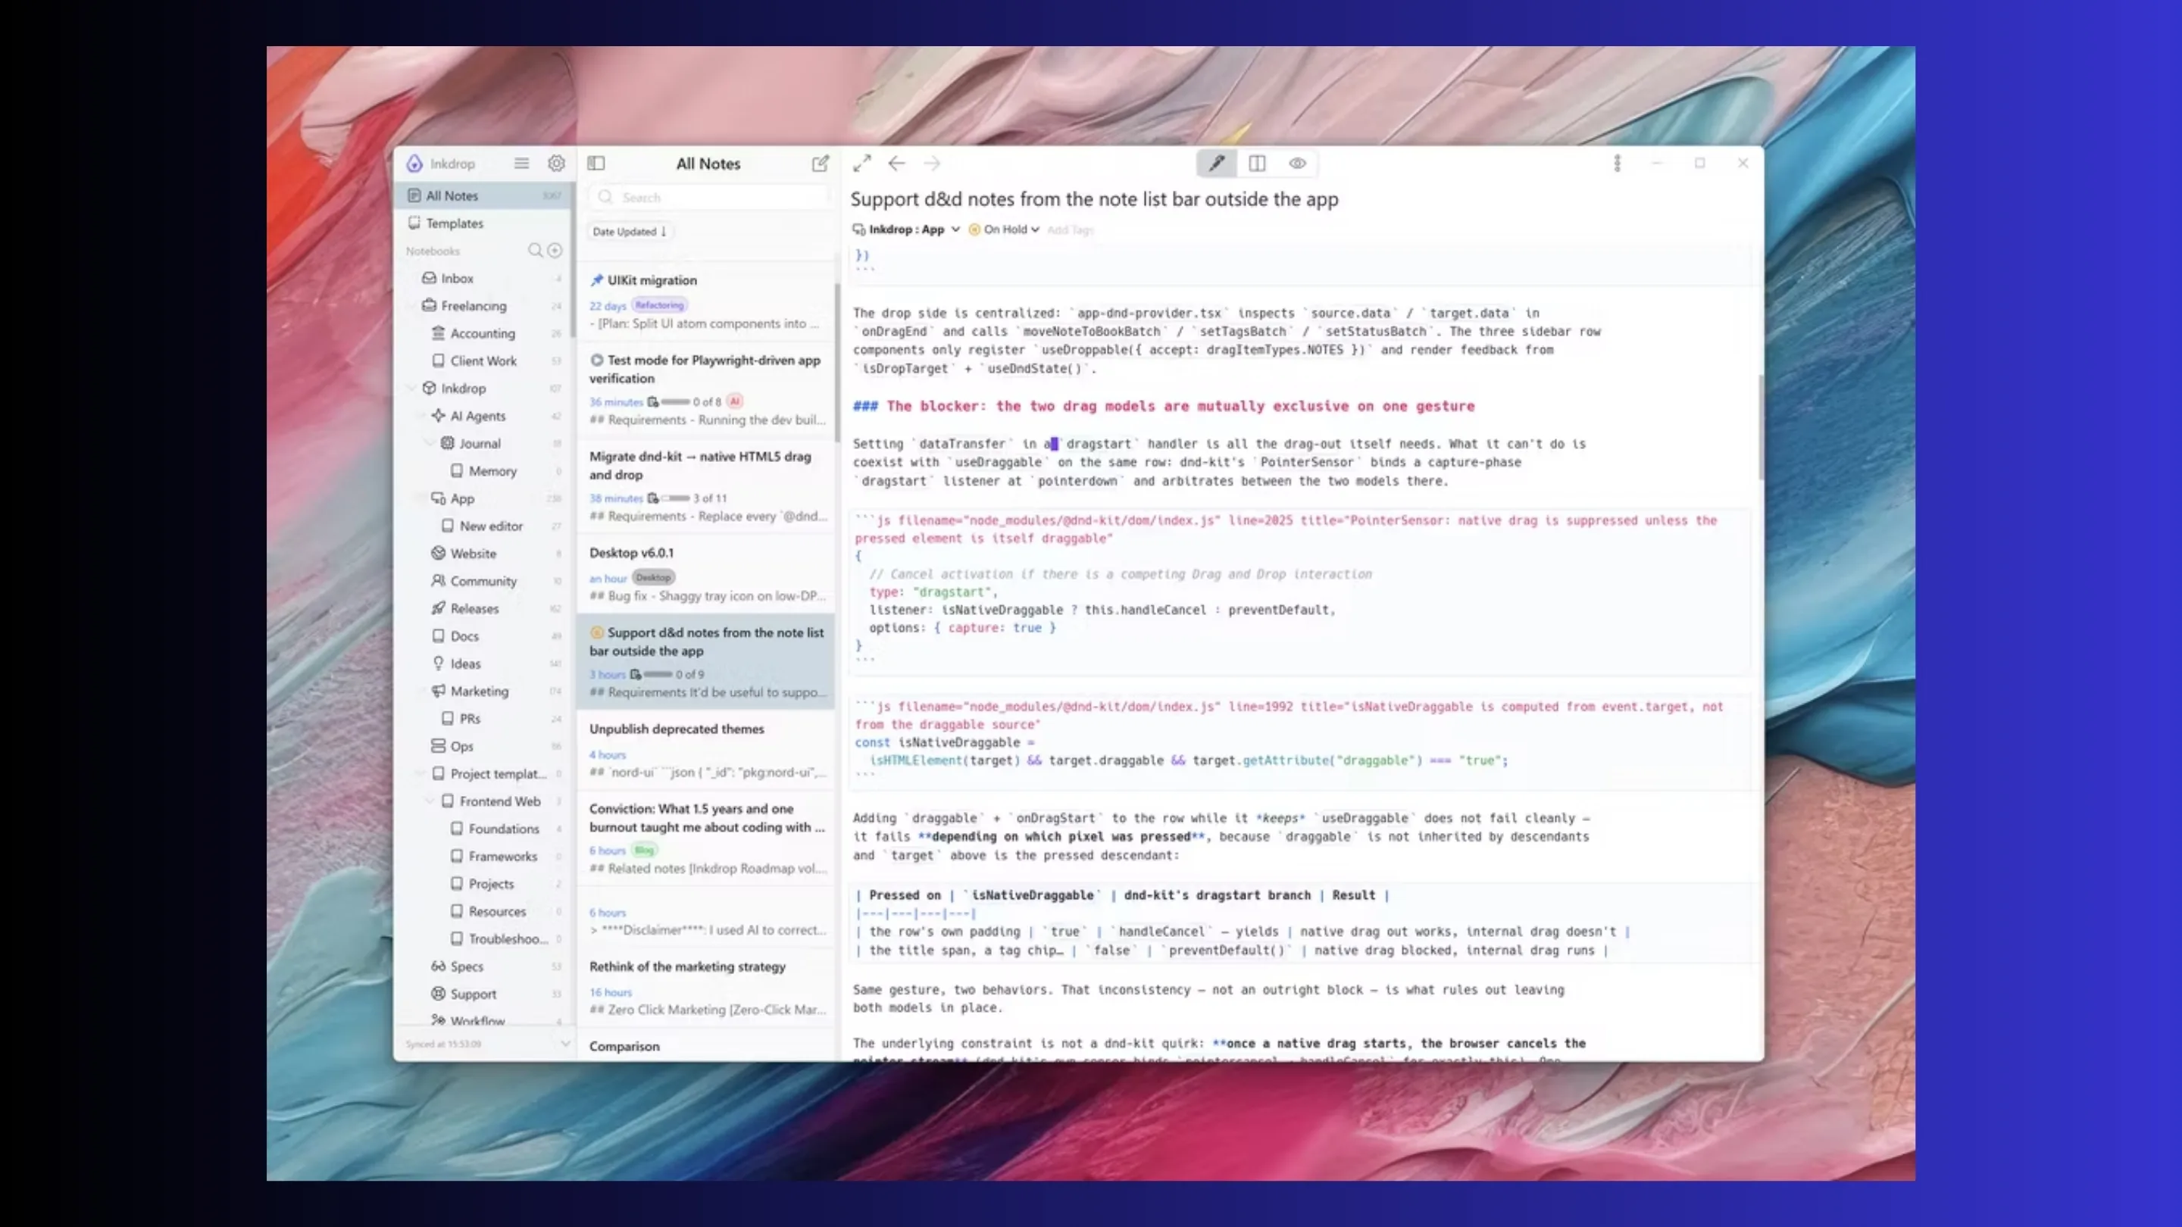
Task: Open the Freelancing notebook
Action: [x=483, y=306]
